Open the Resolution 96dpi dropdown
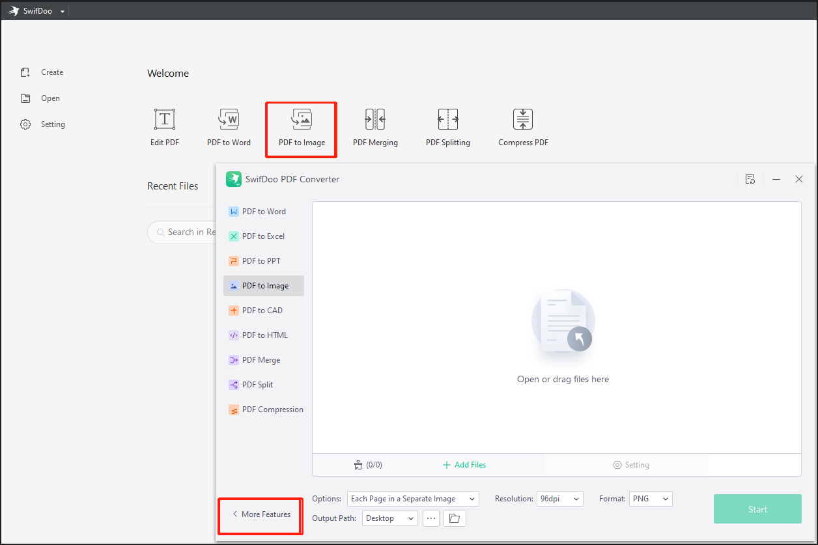The width and height of the screenshot is (818, 545). (560, 499)
